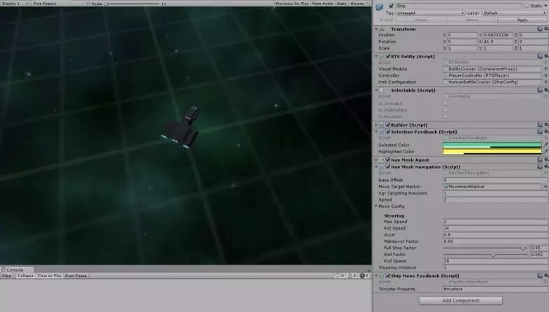The width and height of the screenshot is (549, 312).
Task: Use eyedropper next to Highlighted Color
Action: coord(546,152)
